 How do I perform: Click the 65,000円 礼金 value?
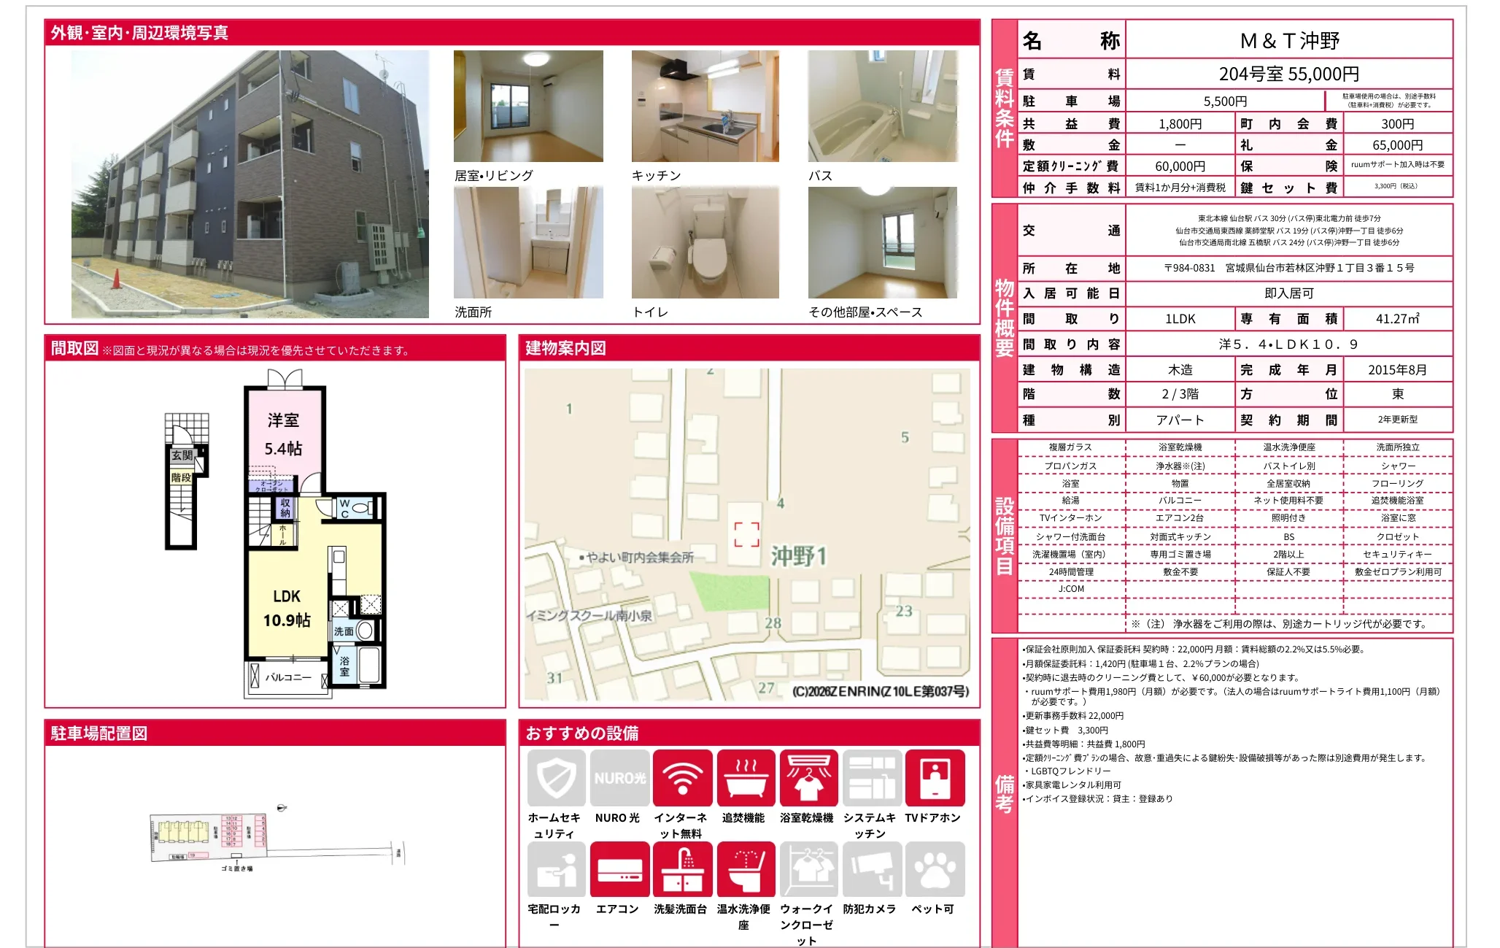click(1397, 145)
